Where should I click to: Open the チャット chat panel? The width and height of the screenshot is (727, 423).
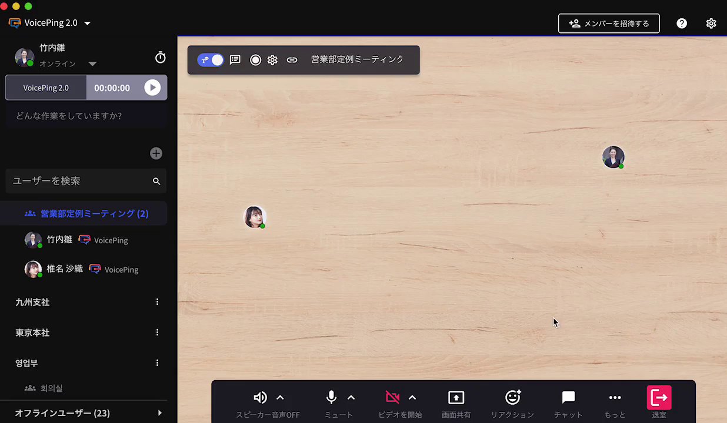[568, 398]
